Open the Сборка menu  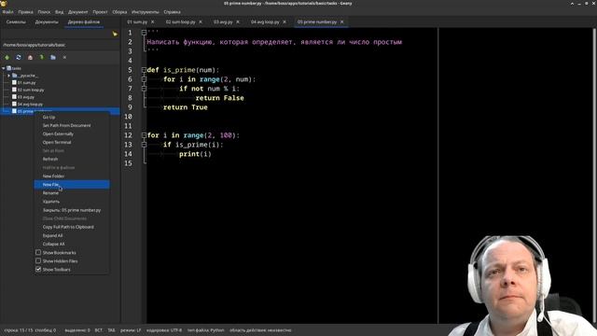119,12
